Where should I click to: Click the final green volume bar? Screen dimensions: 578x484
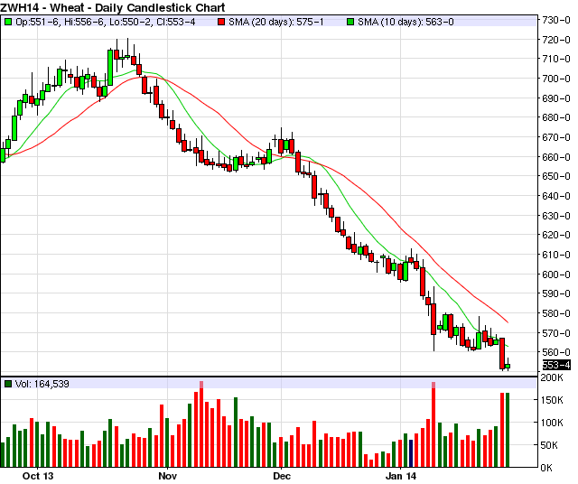coord(508,430)
